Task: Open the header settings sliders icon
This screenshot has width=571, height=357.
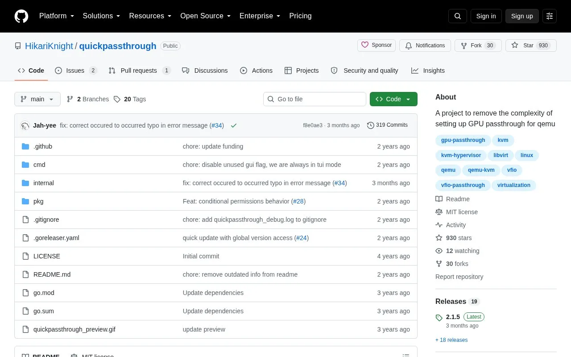Action: pyautogui.click(x=550, y=16)
